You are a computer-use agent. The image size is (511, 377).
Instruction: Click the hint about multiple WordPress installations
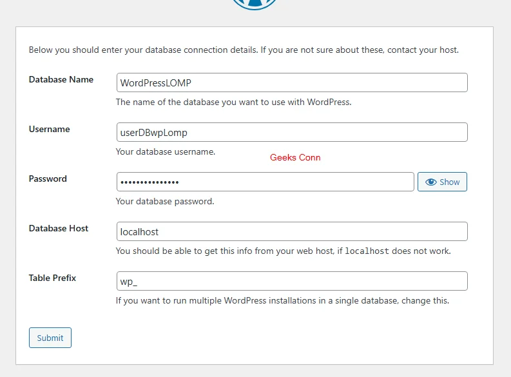coord(282,300)
